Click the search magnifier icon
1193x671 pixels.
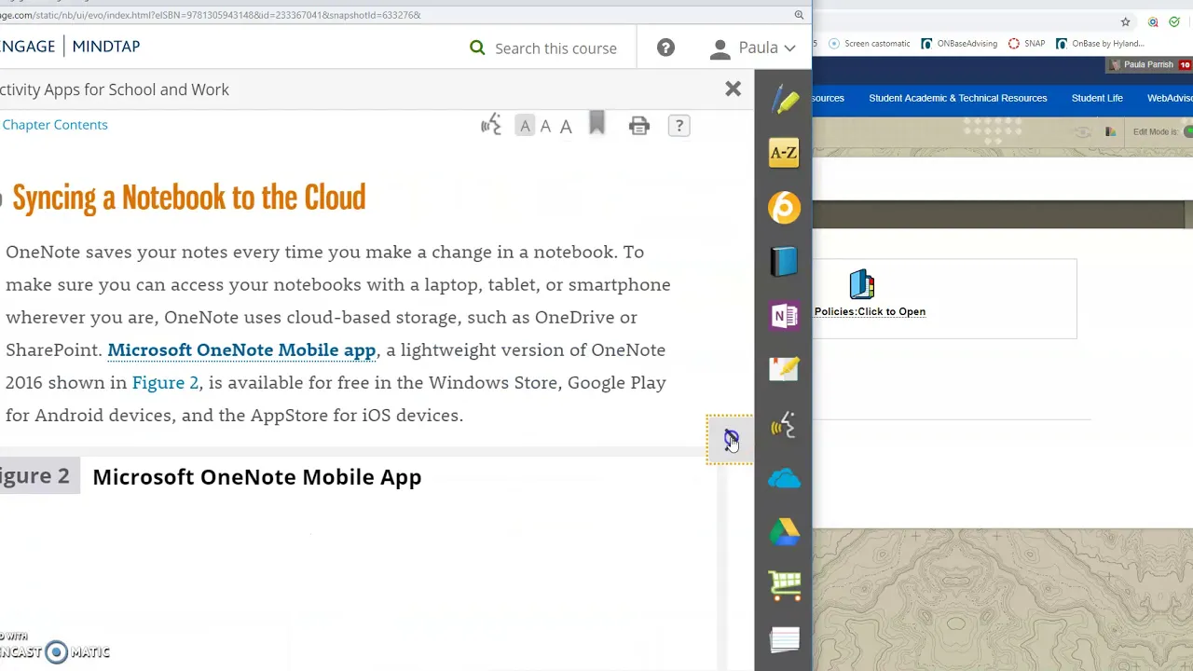477,48
